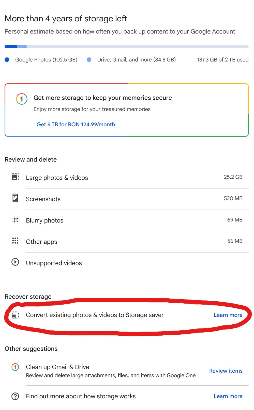Click the Google One icon beside Clean up Gmail
Viewport: 254px width, 410px height.
coord(15,367)
